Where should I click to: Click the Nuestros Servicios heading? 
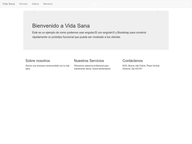(x=89, y=60)
